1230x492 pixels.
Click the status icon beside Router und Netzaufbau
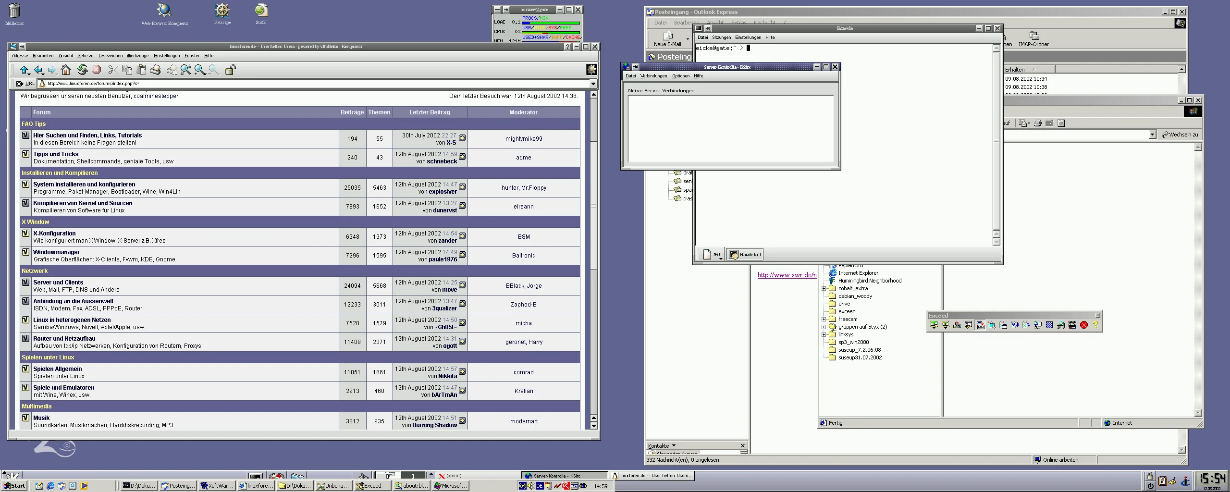[25, 339]
